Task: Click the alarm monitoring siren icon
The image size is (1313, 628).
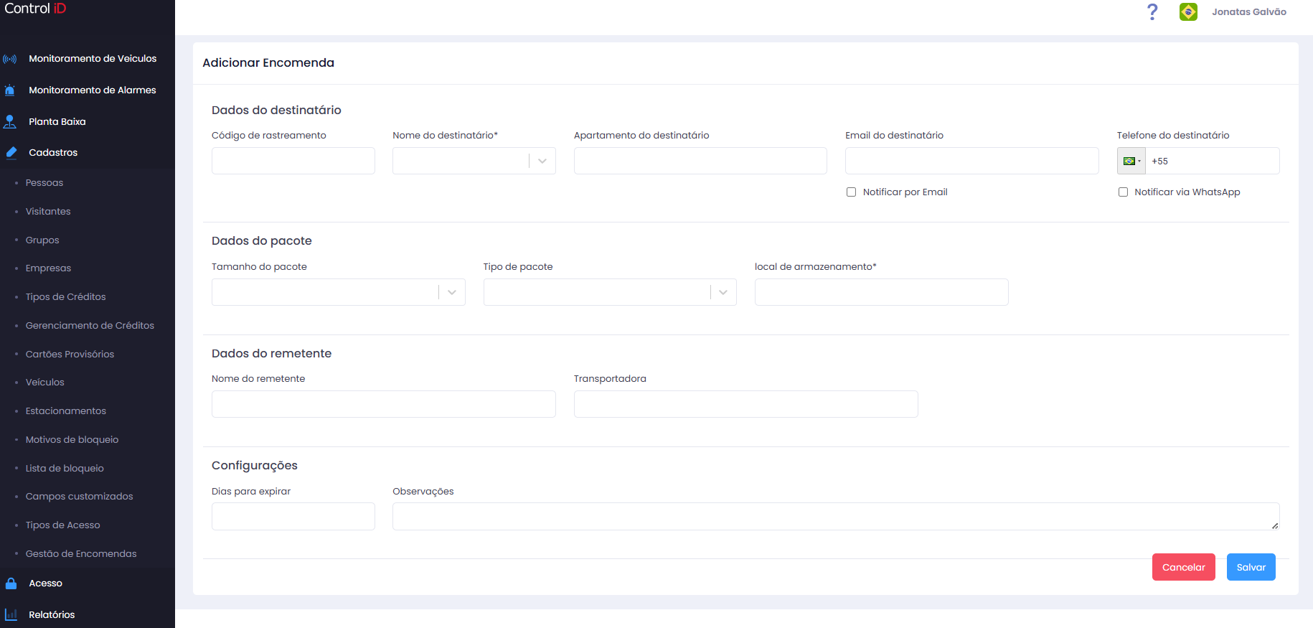Action: click(10, 90)
